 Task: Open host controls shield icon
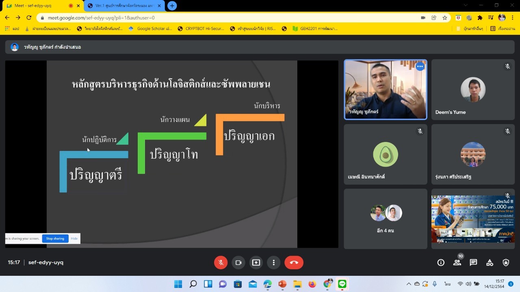tap(506, 262)
